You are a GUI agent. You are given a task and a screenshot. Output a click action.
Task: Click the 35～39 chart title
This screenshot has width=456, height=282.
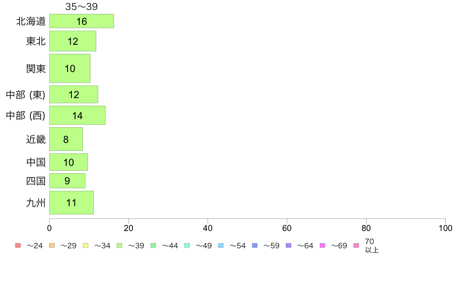coord(81,7)
